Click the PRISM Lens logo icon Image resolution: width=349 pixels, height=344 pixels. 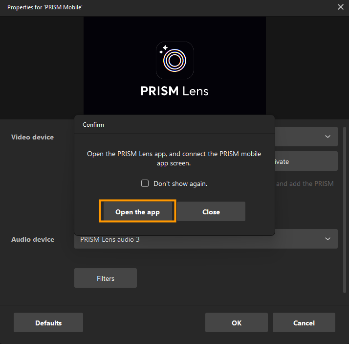[x=174, y=60]
